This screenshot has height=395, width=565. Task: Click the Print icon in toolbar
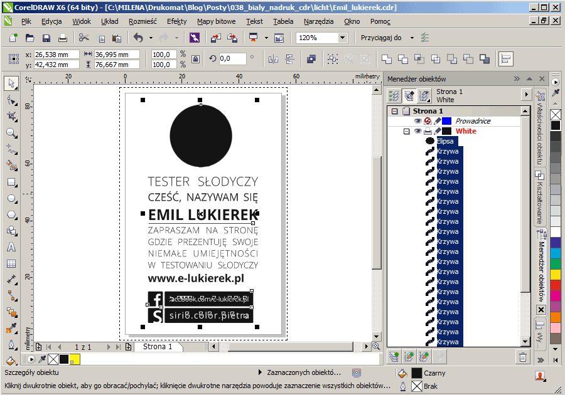click(x=63, y=38)
